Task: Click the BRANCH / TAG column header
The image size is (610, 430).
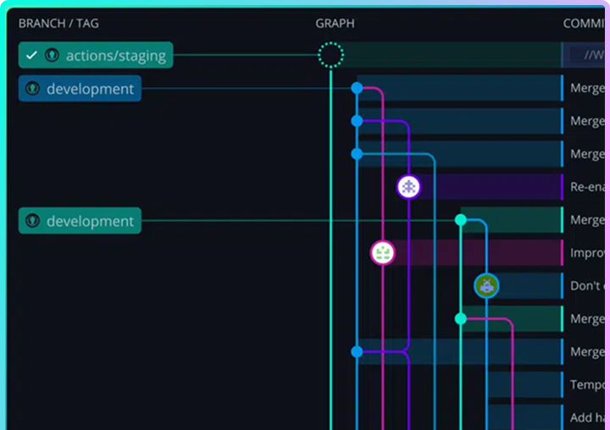Action: (58, 24)
